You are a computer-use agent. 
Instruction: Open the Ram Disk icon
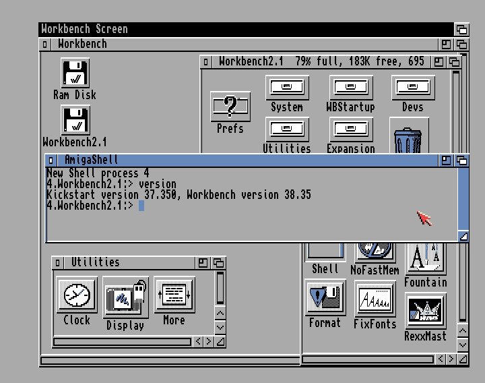(x=75, y=73)
